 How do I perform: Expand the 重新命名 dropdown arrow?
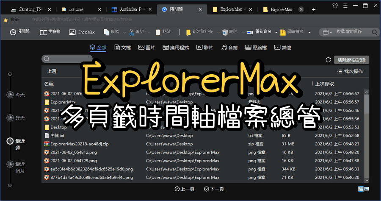[x=276, y=32]
